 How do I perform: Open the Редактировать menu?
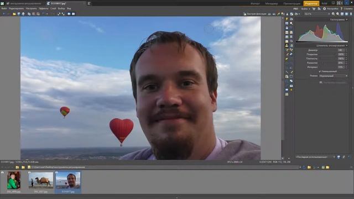point(16,9)
